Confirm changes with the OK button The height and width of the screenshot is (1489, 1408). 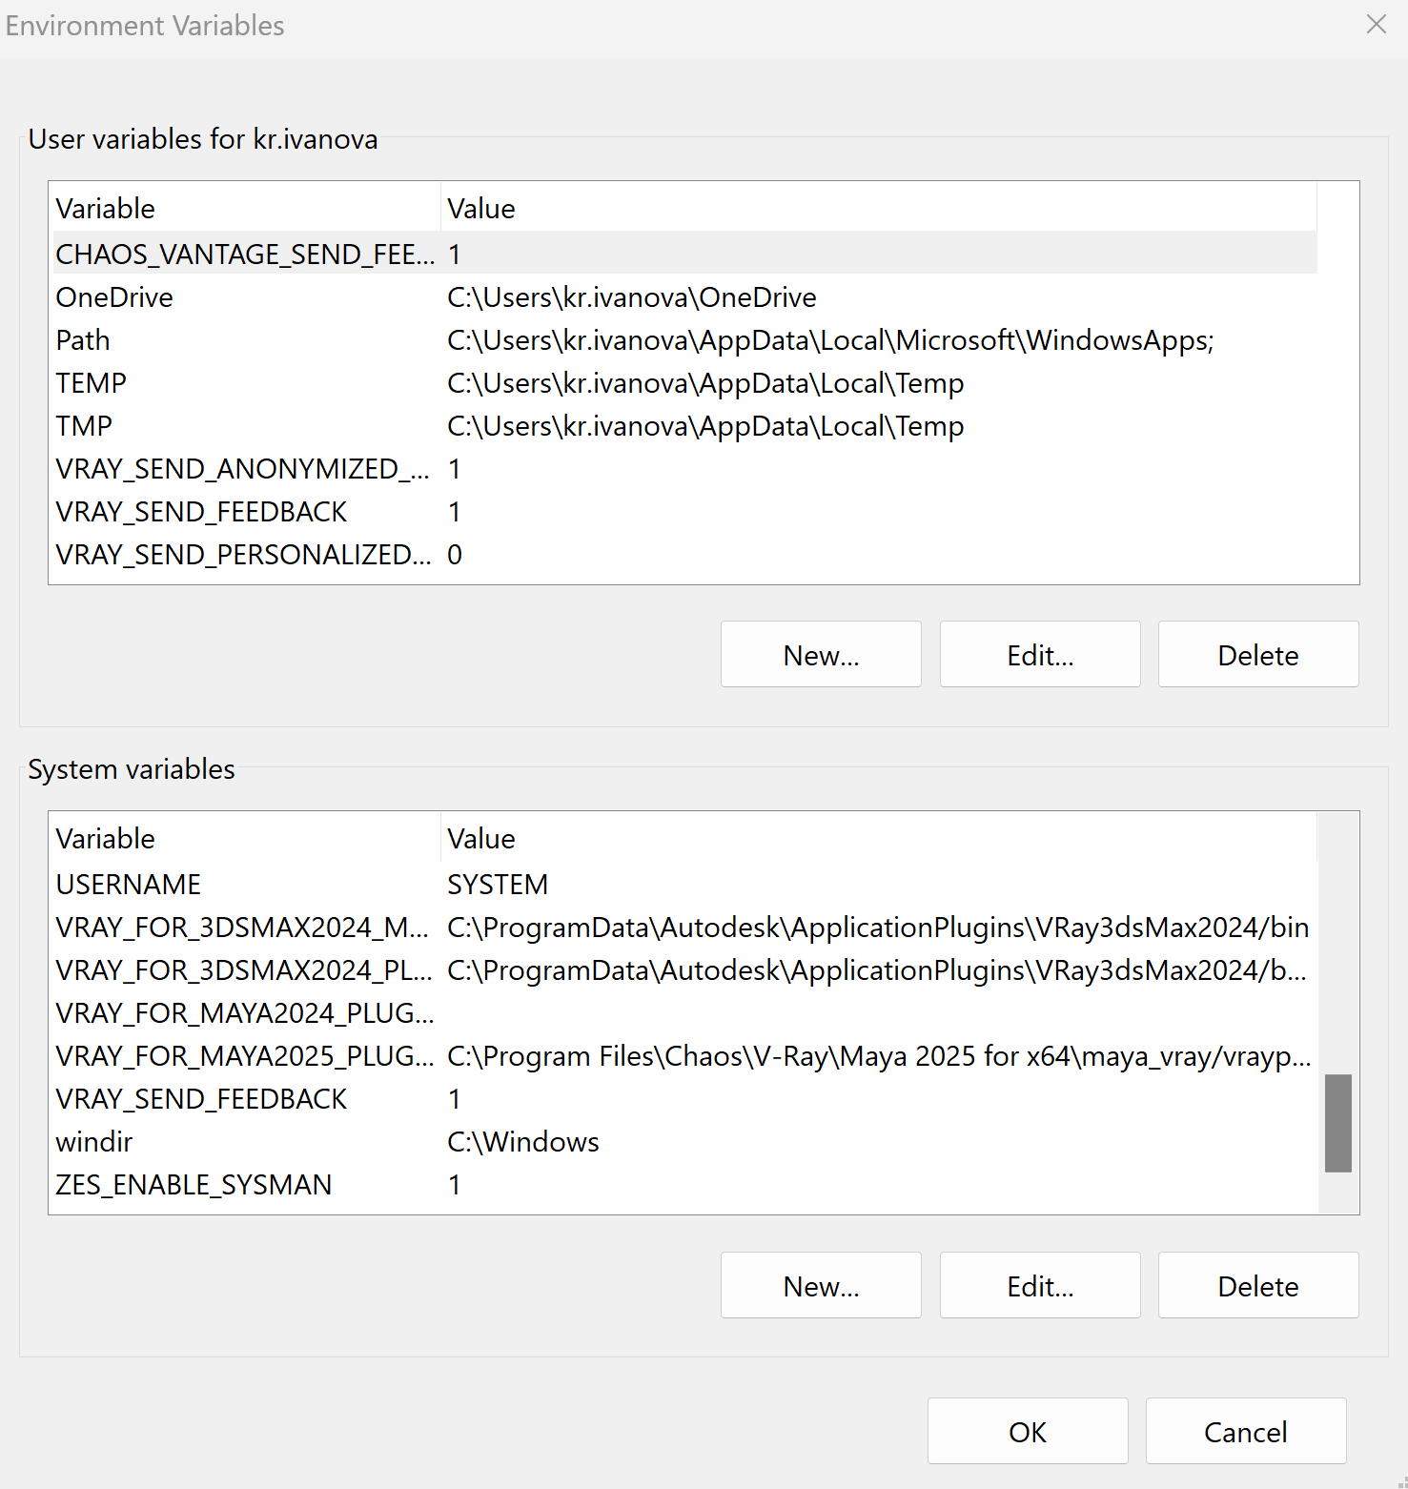(1028, 1431)
